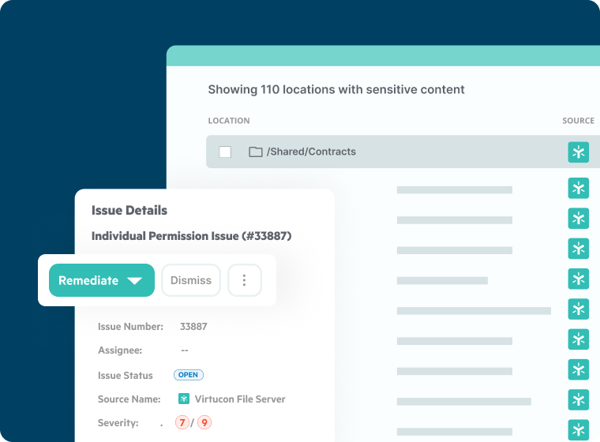600x442 pixels.
Task: Click the severity badge showing 7
Action: click(182, 423)
